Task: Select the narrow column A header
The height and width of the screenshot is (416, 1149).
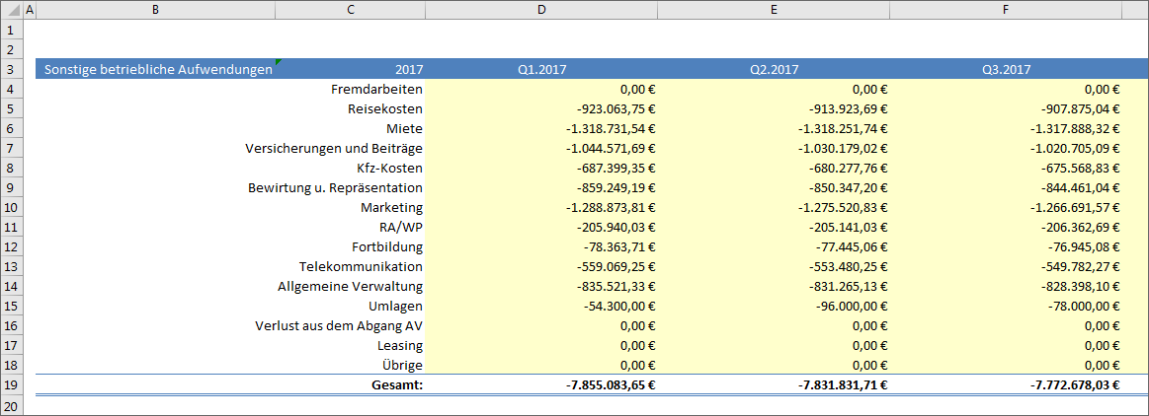Action: pos(29,10)
